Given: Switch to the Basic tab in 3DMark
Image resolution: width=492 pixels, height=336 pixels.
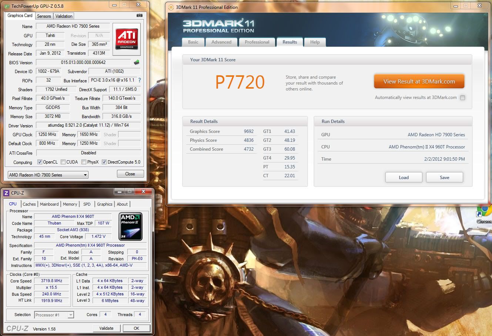Looking at the screenshot, I should tap(193, 42).
